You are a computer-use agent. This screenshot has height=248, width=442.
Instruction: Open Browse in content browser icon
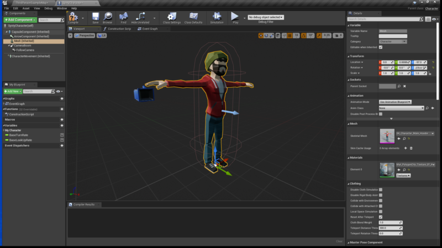coord(107,18)
